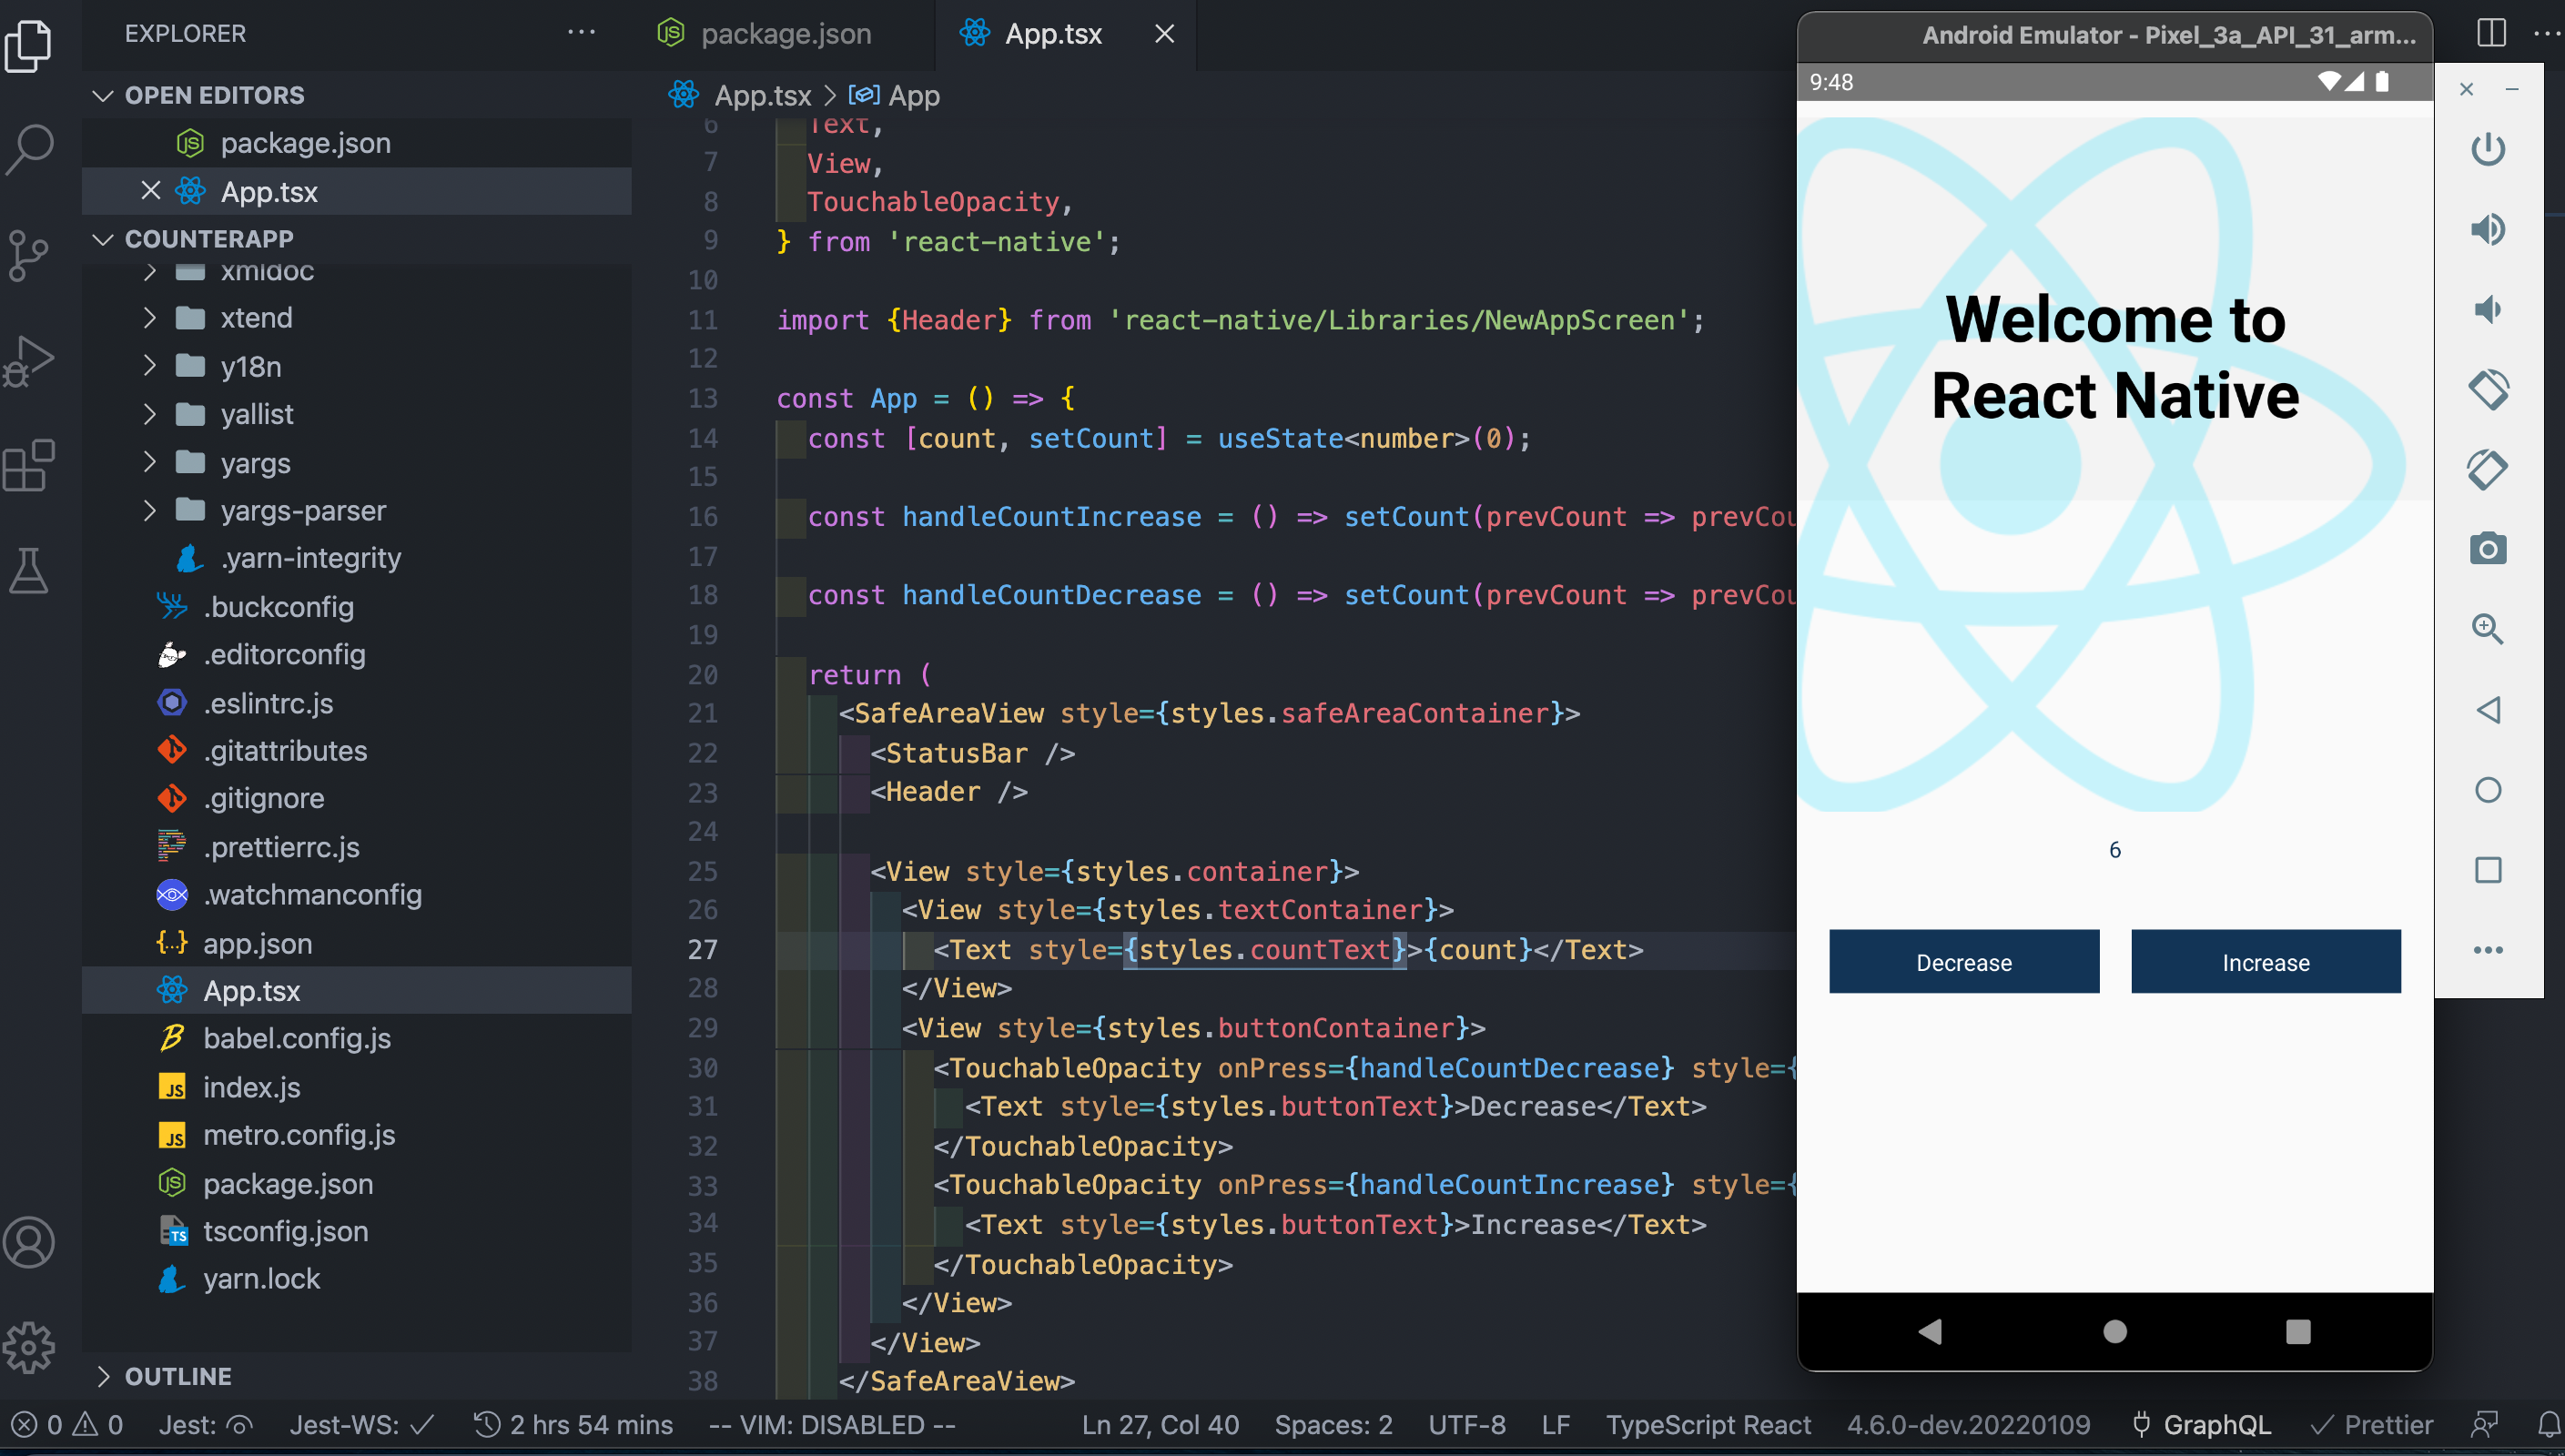
Task: Collapse the COUNTERAPP folder section
Action: (x=102, y=239)
